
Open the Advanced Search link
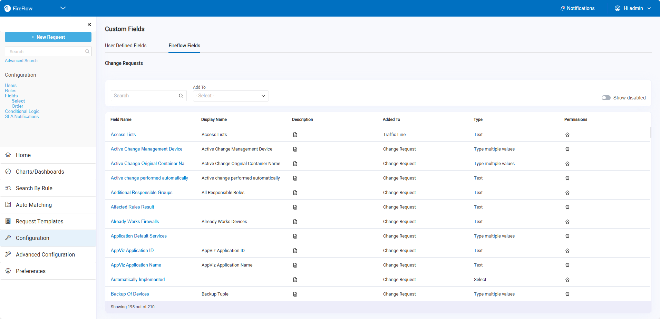21,61
